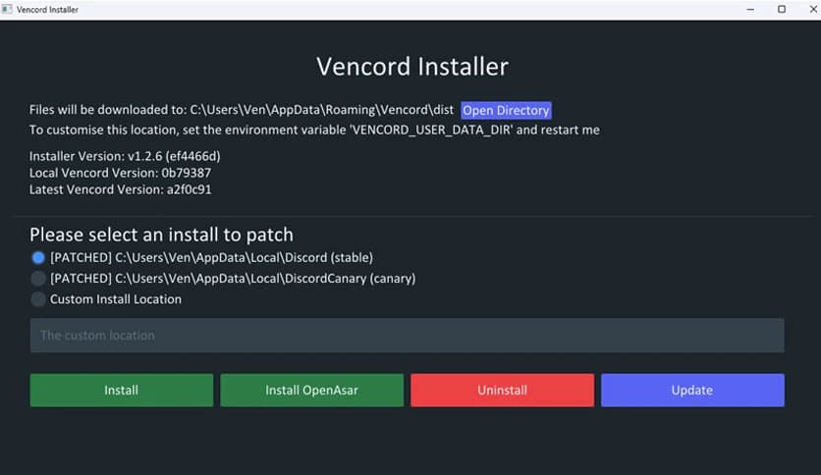Click Install OpenAsar button
This screenshot has height=475, width=821.
pos(312,391)
